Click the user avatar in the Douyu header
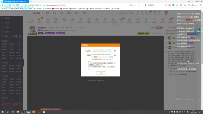Screen dimensions: 203x114 coord(166,13)
